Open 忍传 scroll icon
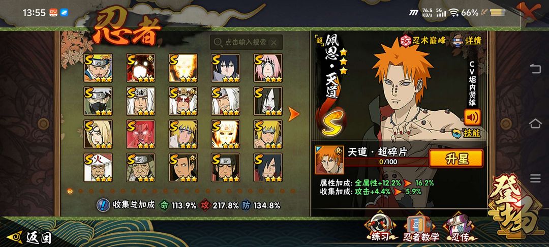The width and height of the screenshot is (549, 247). pos(460,229)
